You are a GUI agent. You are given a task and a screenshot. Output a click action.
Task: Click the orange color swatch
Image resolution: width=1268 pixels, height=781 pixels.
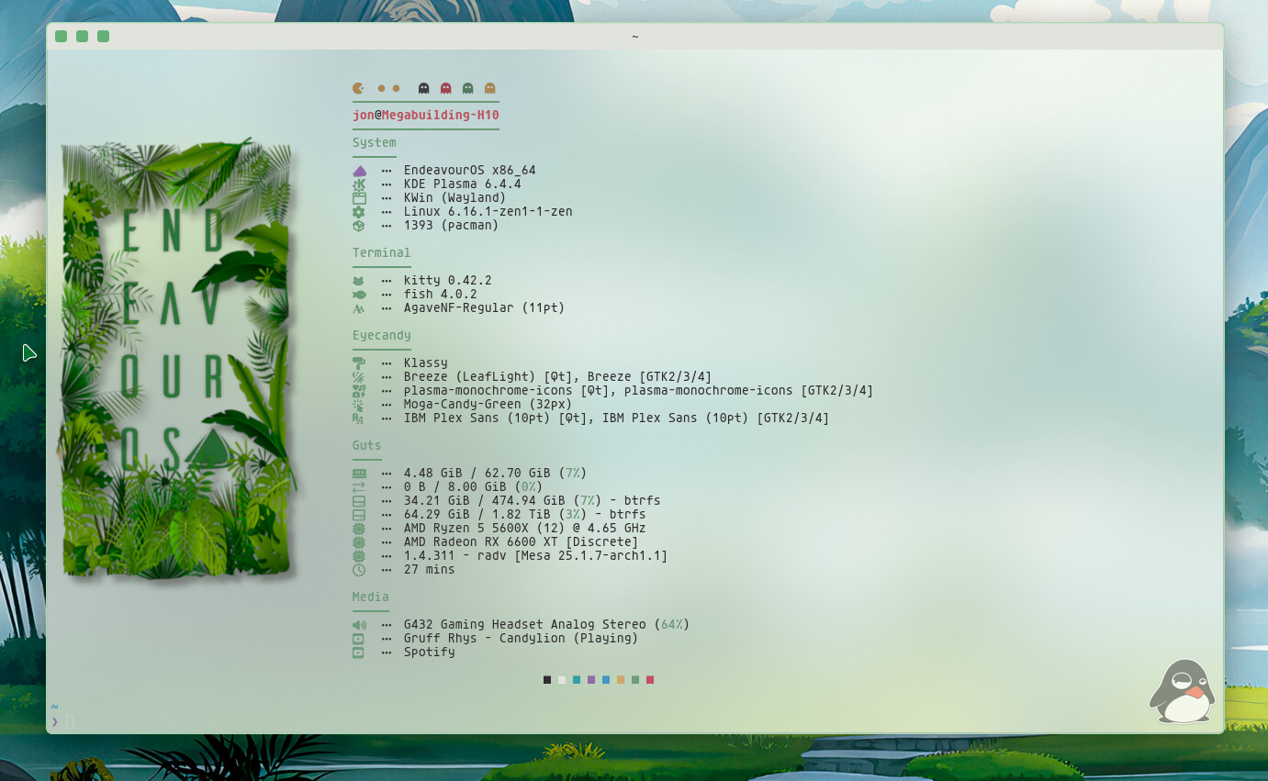click(x=621, y=680)
